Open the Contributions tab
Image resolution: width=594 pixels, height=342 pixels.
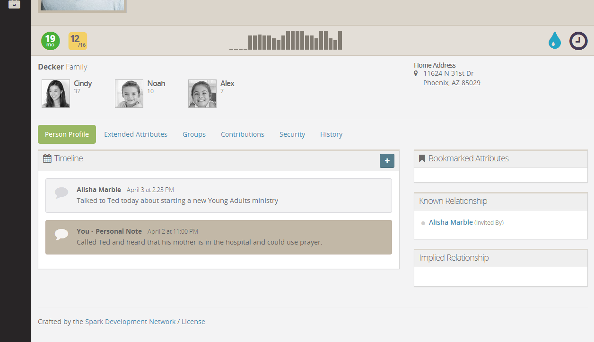243,134
